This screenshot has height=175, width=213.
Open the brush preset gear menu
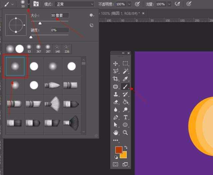[92, 15]
